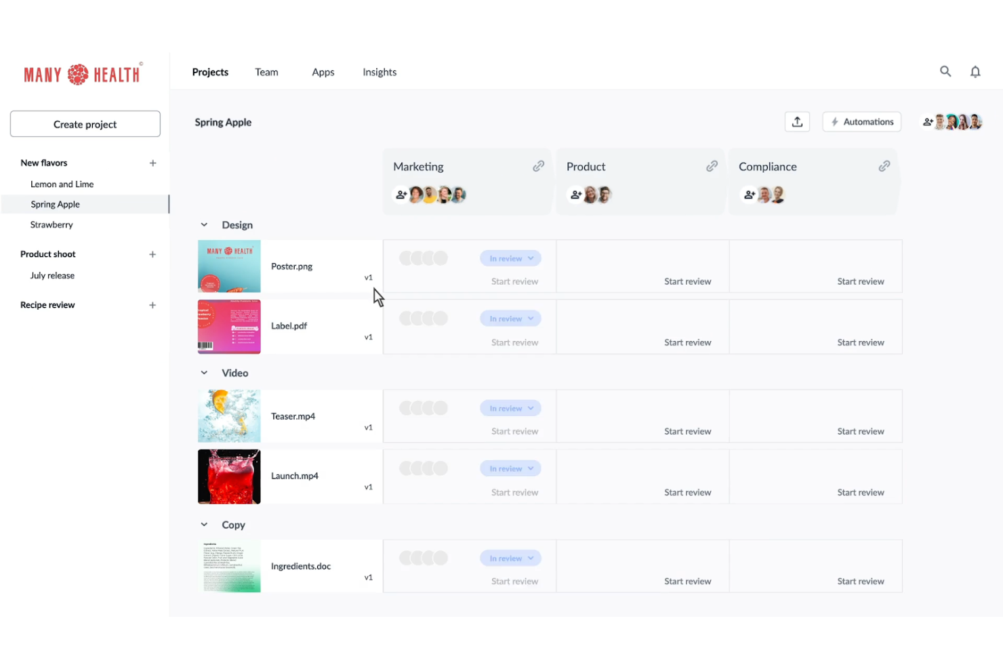The image size is (1003, 669).
Task: Start Compliance review for Launch.mp4
Action: 861,492
